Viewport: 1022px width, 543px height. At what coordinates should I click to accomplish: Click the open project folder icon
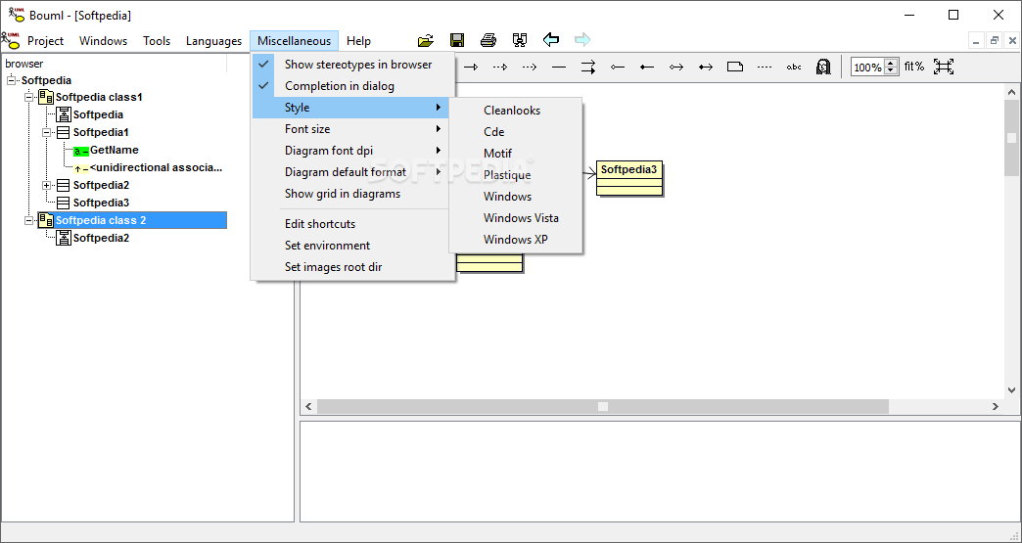click(426, 40)
